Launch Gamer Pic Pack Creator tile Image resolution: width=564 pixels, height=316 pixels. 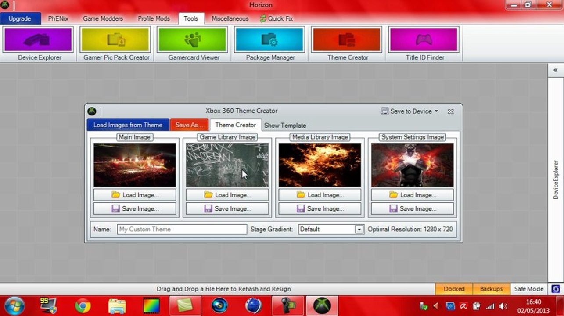(x=116, y=44)
